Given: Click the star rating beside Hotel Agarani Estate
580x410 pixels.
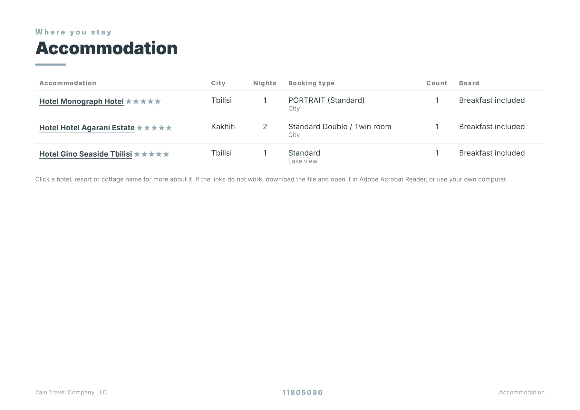Looking at the screenshot, I should point(154,128).
